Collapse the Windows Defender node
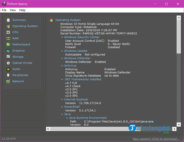The width and height of the screenshot is (184, 142). click(62, 58)
